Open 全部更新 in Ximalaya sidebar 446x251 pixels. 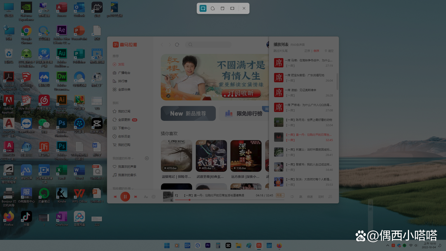click(125, 120)
